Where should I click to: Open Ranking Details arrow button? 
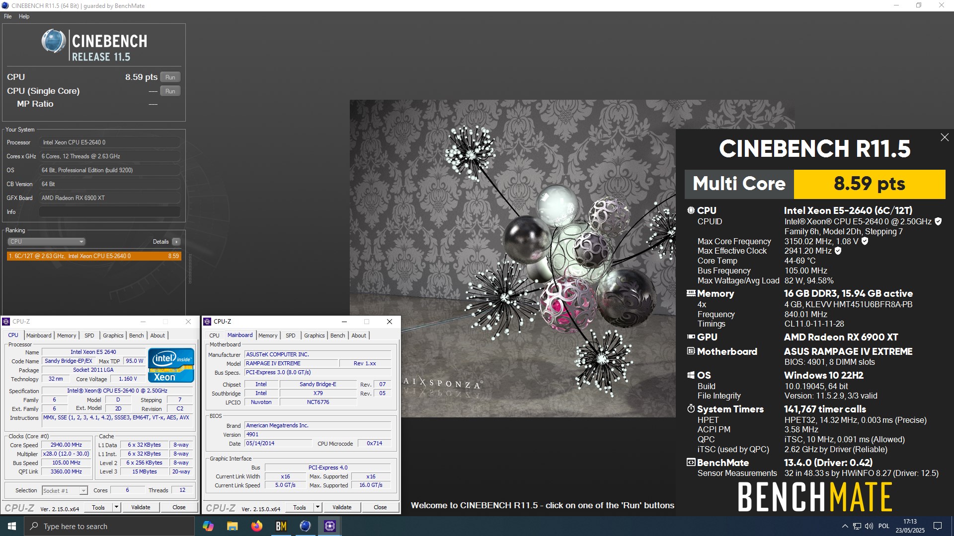(x=176, y=242)
